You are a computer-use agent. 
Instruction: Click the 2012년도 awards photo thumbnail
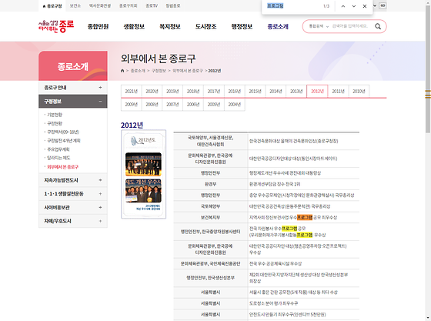[143, 174]
